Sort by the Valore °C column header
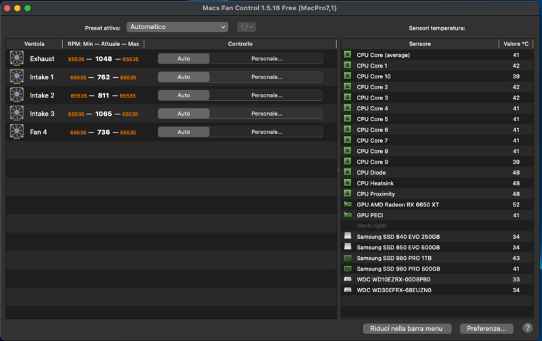Viewport: 542px width, 341px height. 516,44
